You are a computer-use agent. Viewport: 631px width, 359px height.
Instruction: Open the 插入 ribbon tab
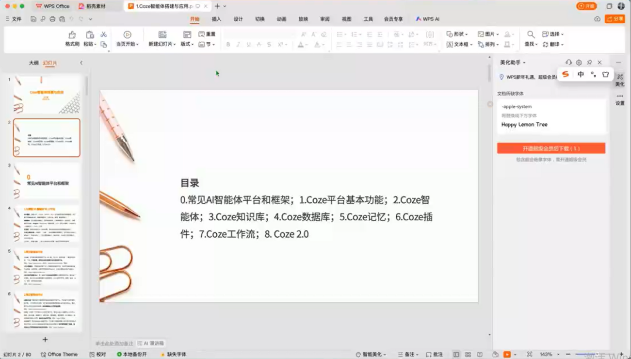pos(216,19)
